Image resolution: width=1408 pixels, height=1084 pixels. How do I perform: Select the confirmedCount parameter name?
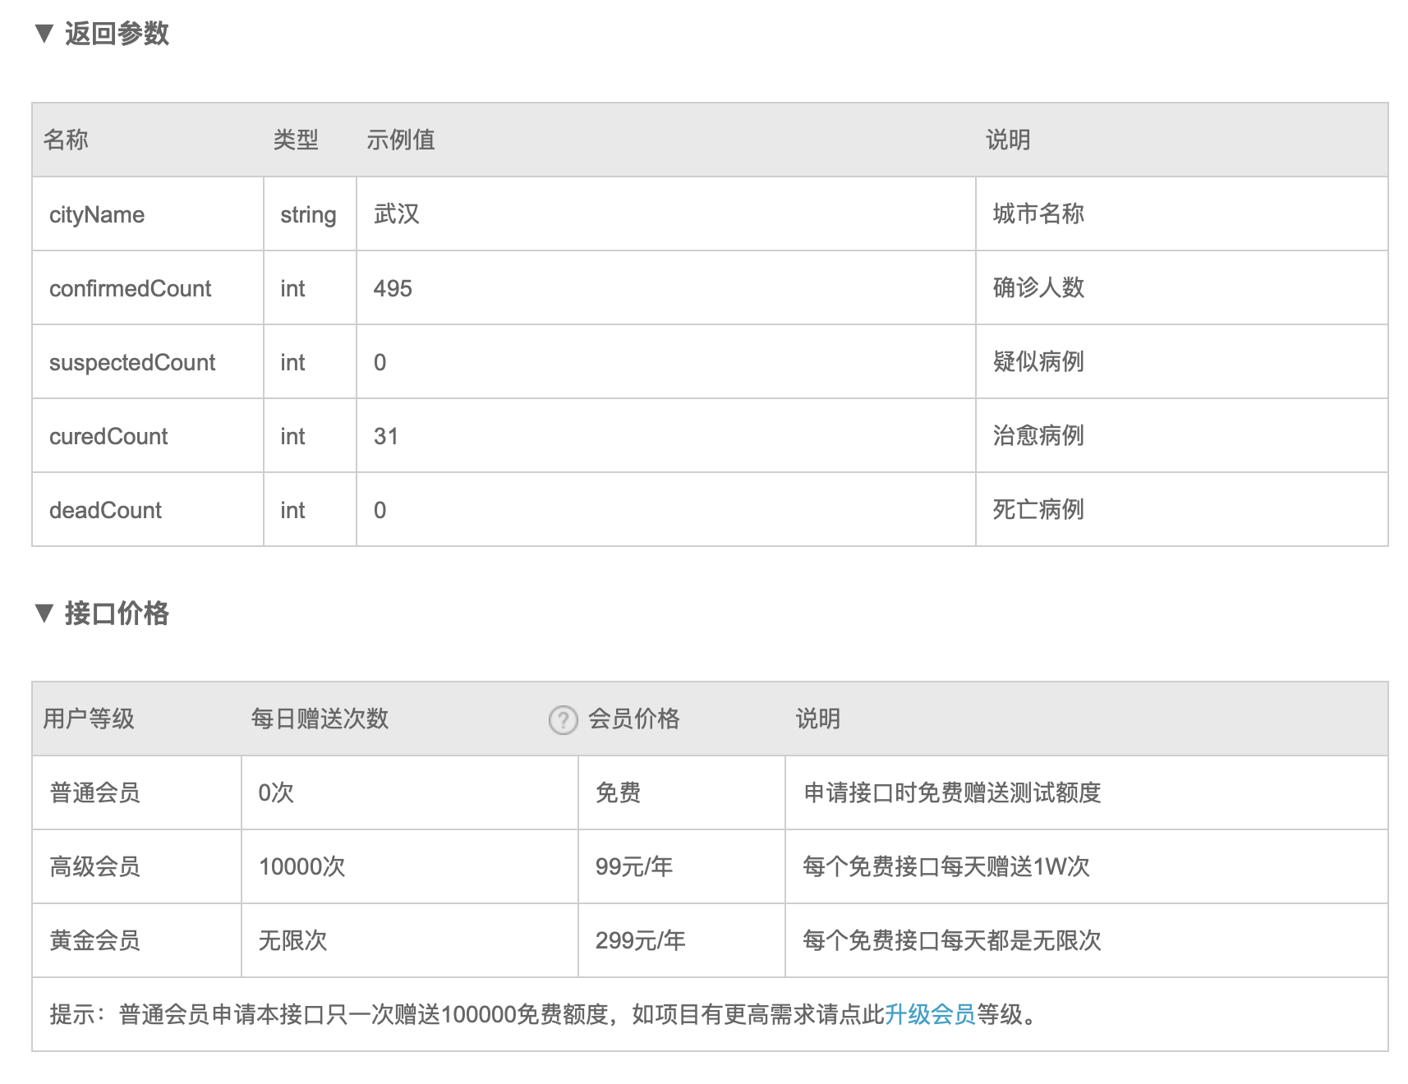click(130, 288)
